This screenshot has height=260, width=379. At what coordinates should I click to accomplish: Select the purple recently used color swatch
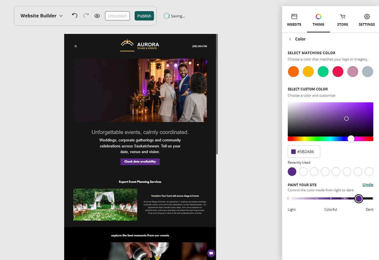point(292,172)
